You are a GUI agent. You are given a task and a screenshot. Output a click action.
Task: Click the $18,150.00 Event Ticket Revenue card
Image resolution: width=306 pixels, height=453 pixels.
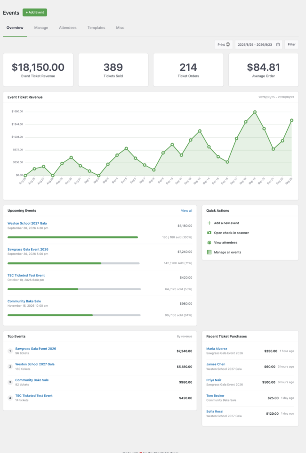click(x=38, y=70)
